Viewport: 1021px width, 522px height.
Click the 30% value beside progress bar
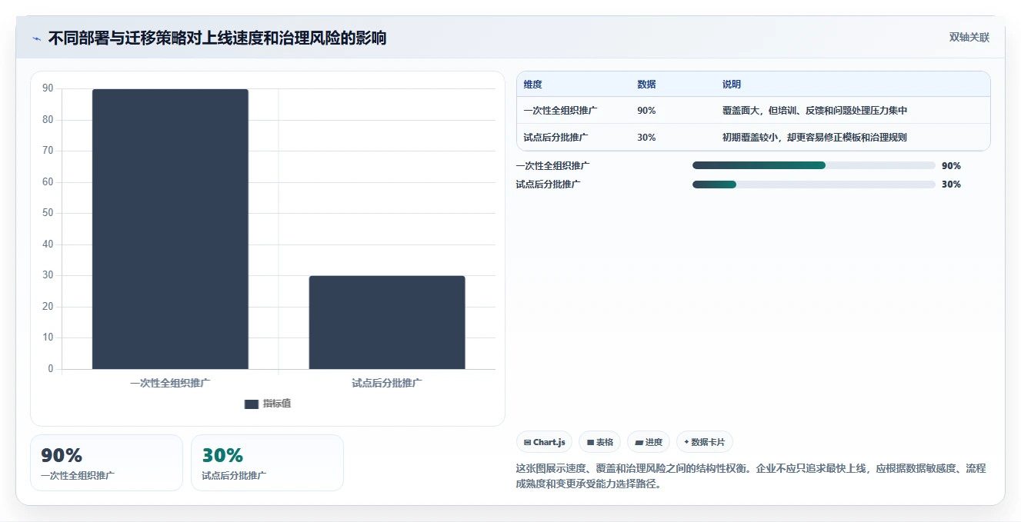pyautogui.click(x=951, y=185)
